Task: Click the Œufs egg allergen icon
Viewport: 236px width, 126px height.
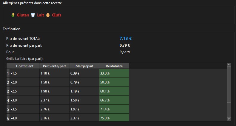Action: click(x=48, y=15)
